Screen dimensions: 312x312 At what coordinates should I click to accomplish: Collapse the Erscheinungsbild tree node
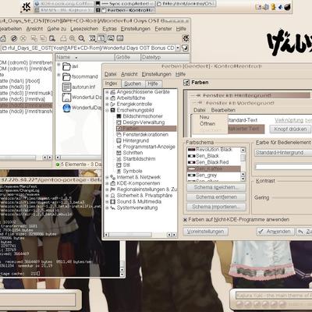pos(107,110)
